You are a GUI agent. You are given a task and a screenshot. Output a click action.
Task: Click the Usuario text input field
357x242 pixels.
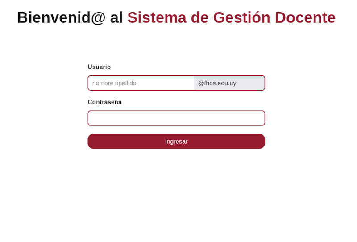tap(141, 83)
